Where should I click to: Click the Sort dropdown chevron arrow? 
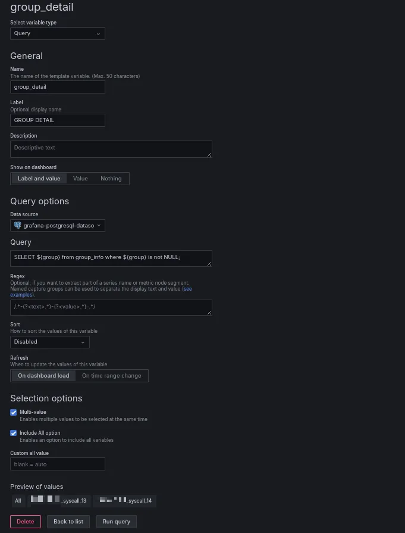[83, 342]
